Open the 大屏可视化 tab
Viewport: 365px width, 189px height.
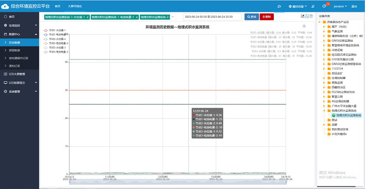[x=76, y=6]
